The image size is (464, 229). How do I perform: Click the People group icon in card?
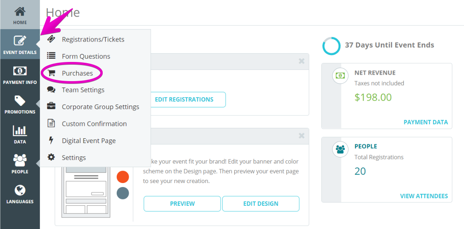pos(340,149)
